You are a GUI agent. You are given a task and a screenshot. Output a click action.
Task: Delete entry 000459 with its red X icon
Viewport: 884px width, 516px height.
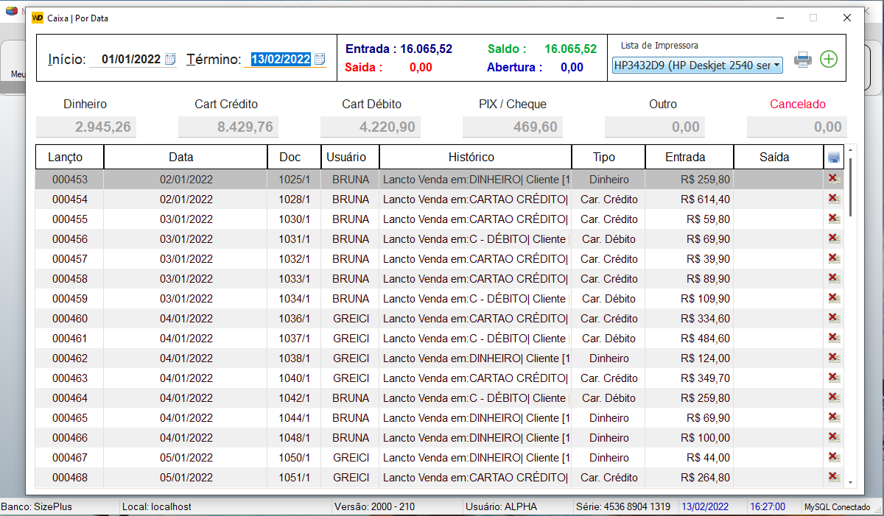(x=834, y=298)
